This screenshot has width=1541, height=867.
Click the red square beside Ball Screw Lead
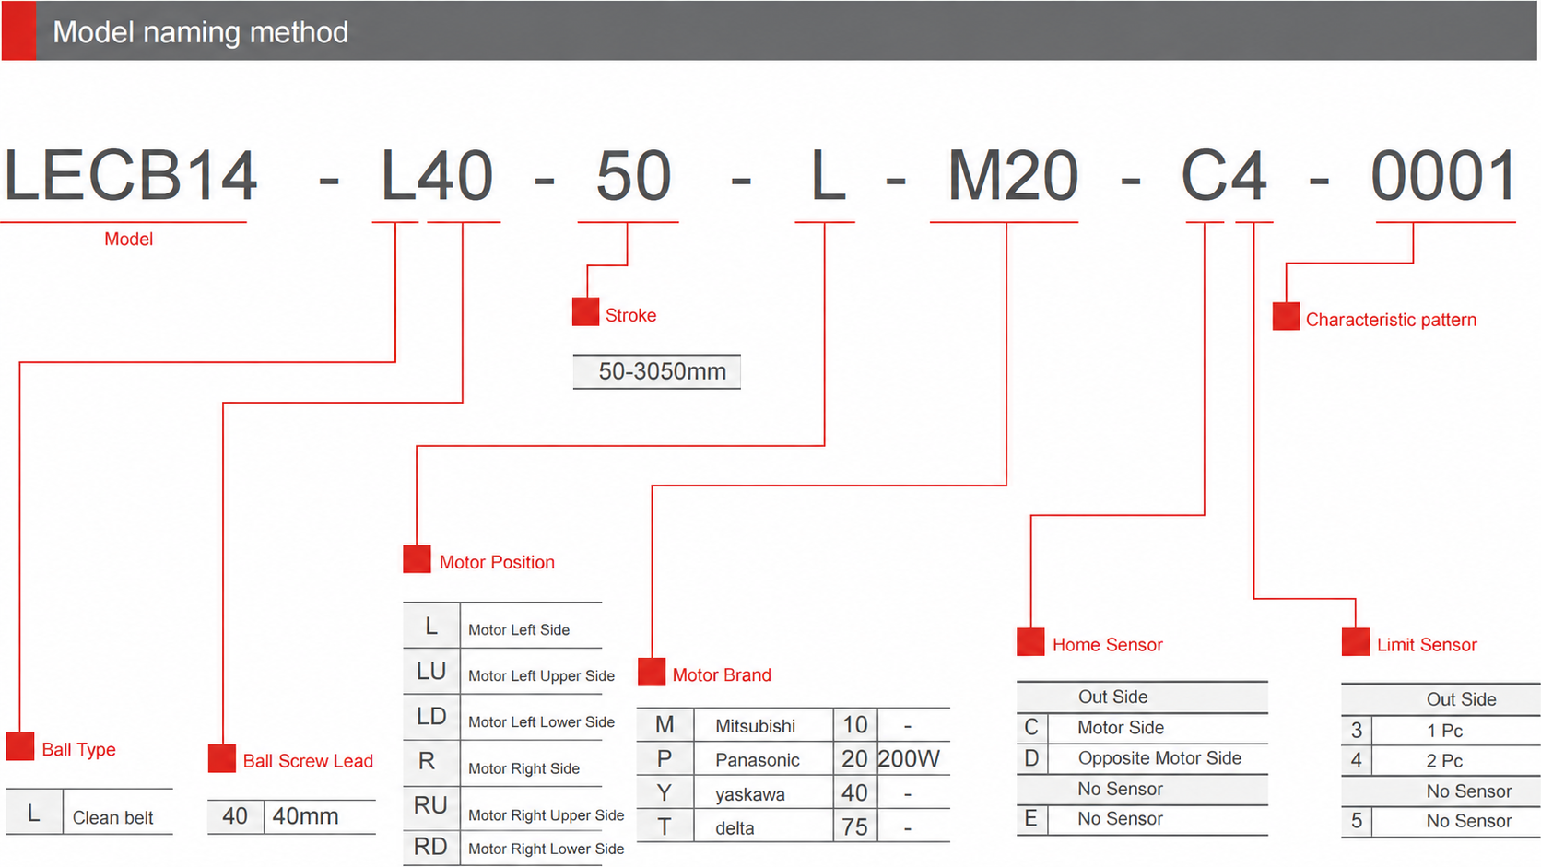pyautogui.click(x=221, y=758)
